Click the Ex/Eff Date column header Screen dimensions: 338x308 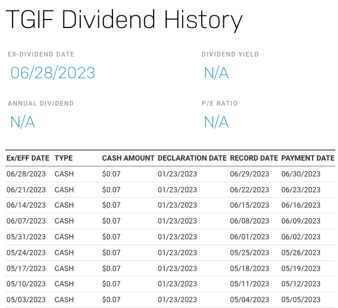coord(28,158)
